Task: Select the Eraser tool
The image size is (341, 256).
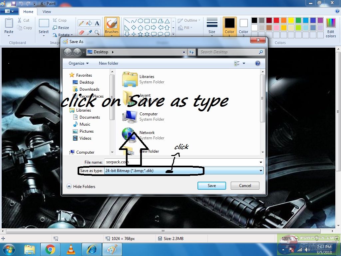Action: coord(81,32)
